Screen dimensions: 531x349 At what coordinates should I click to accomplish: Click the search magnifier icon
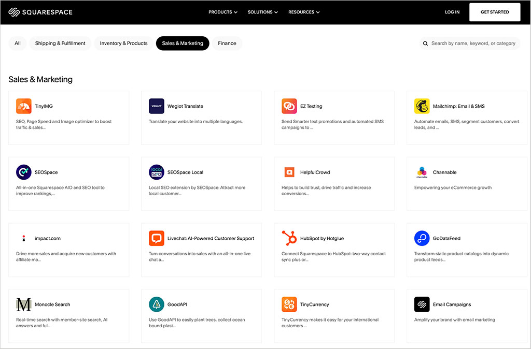point(425,43)
